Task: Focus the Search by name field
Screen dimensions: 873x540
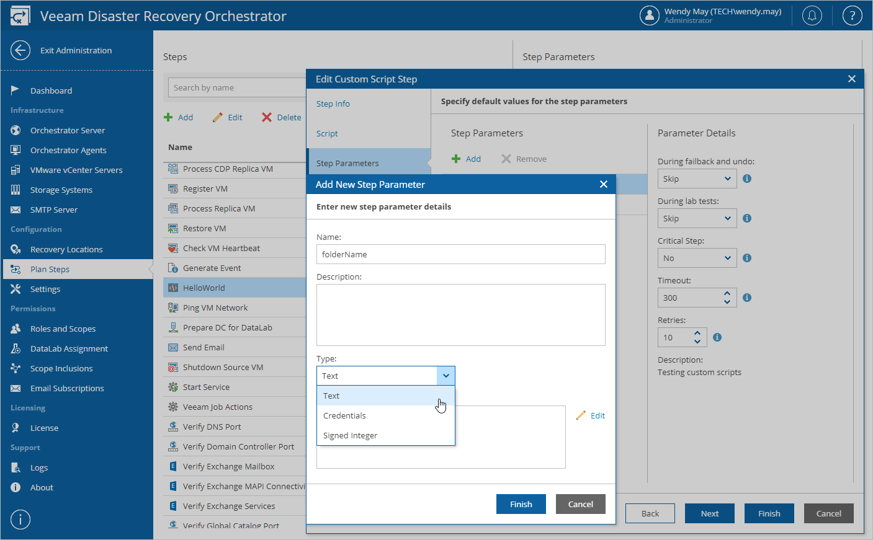Action: (x=237, y=87)
